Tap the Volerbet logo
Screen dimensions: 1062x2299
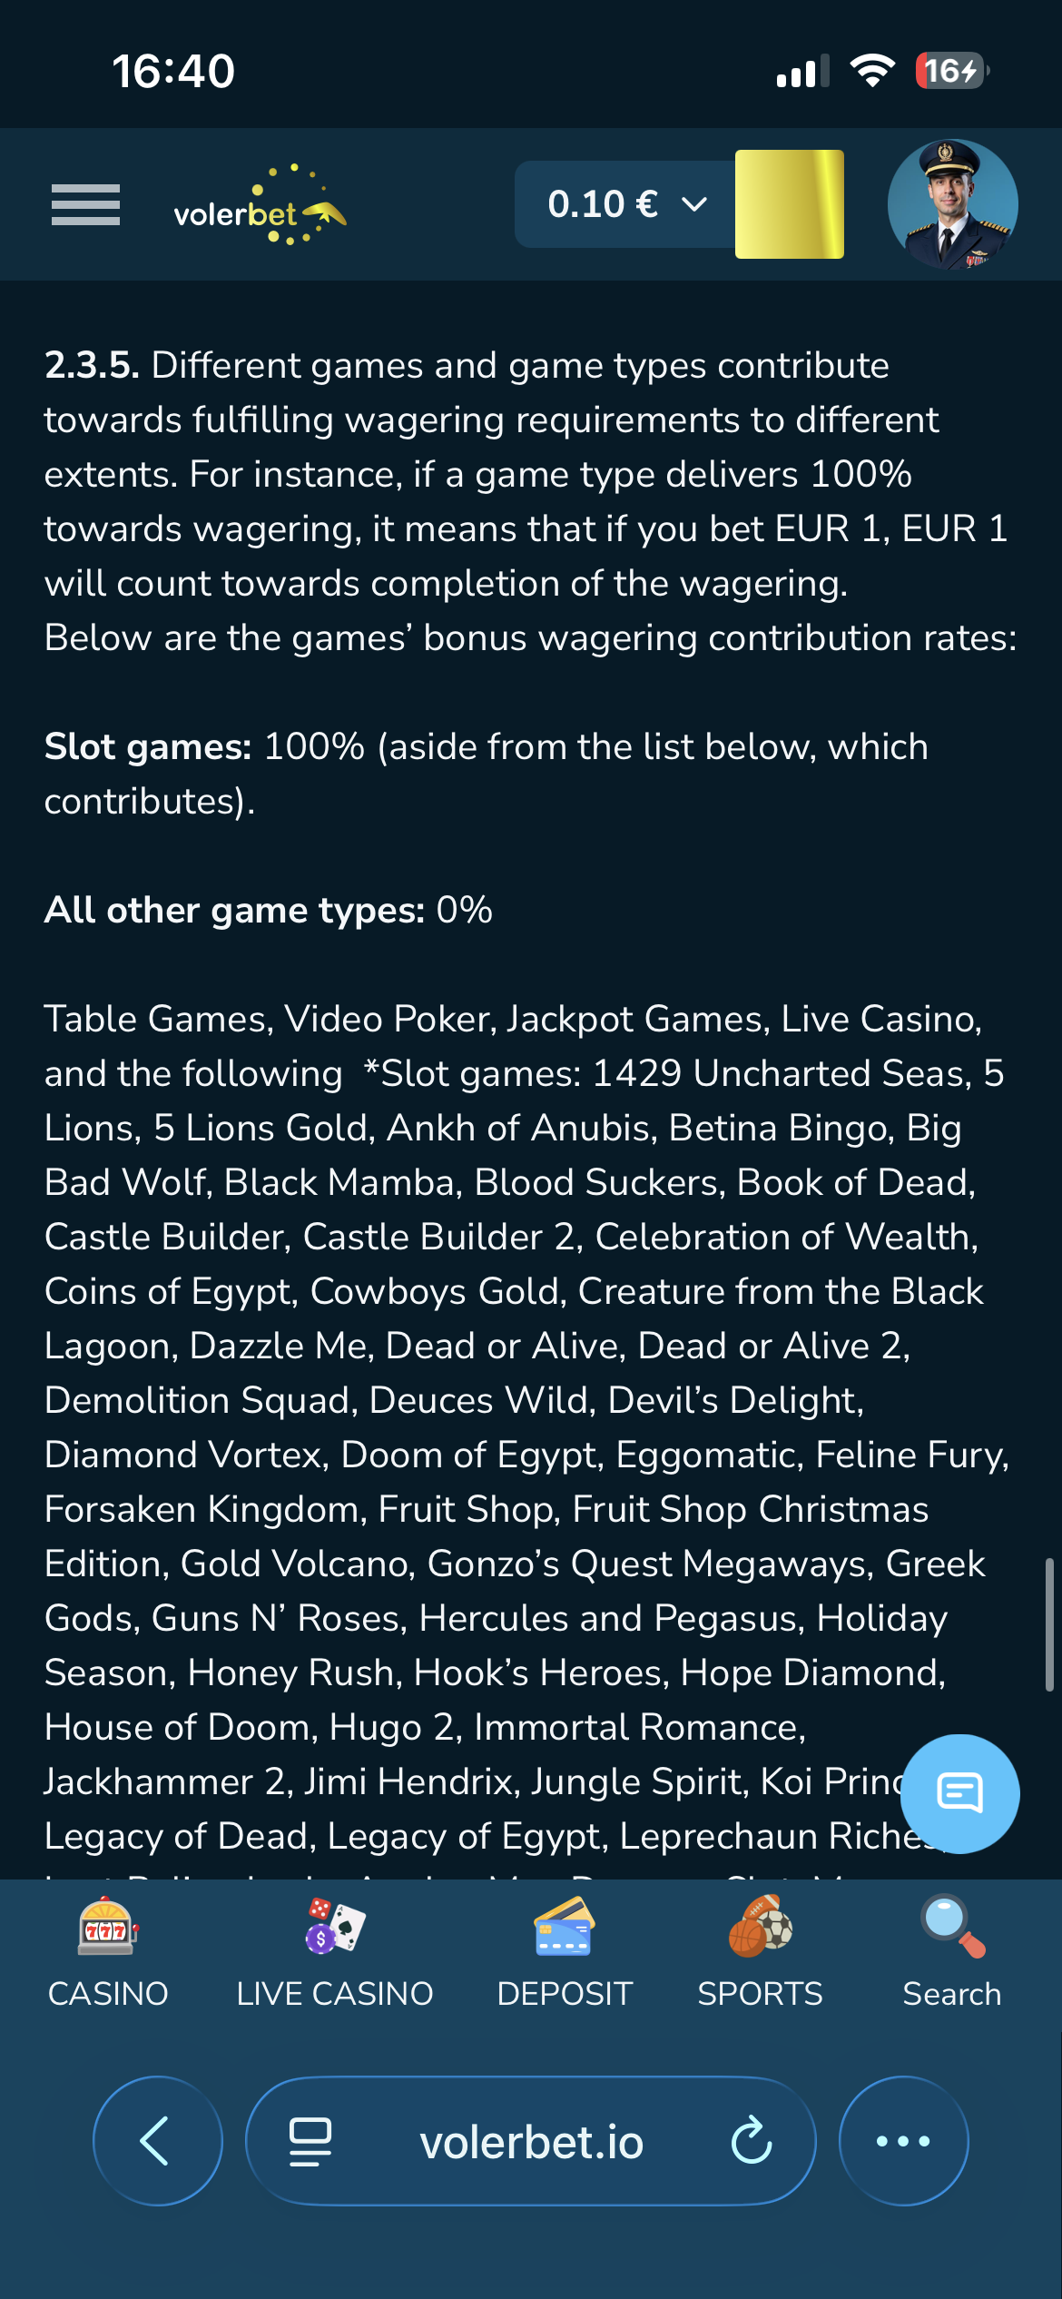tap(260, 205)
